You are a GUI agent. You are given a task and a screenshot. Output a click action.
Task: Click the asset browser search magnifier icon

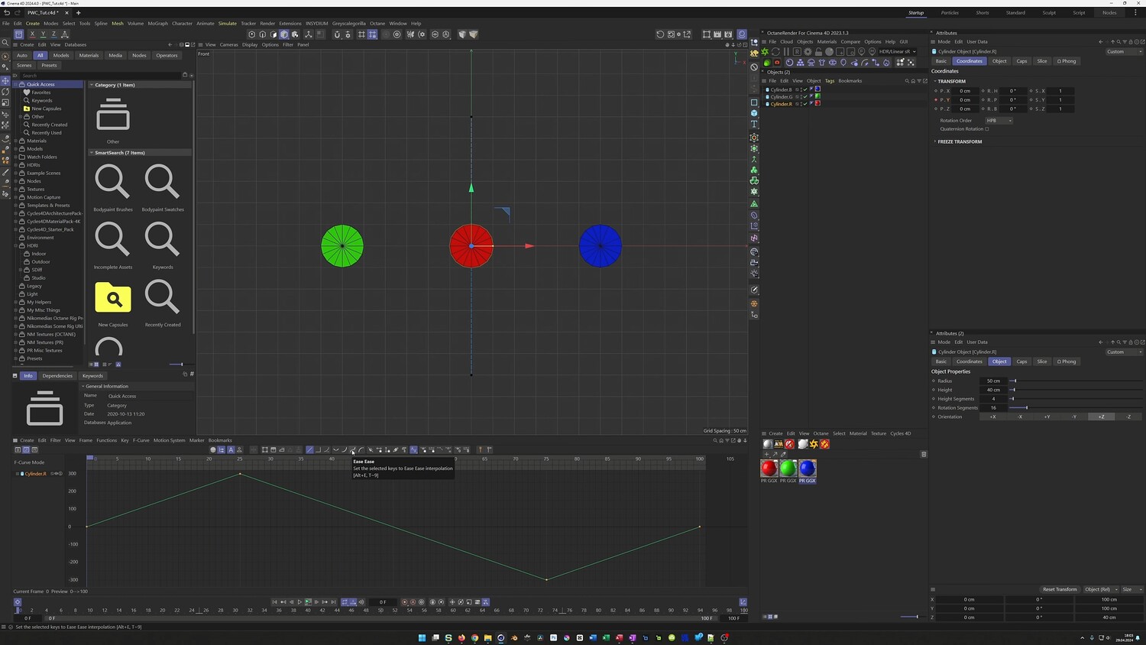5,43
